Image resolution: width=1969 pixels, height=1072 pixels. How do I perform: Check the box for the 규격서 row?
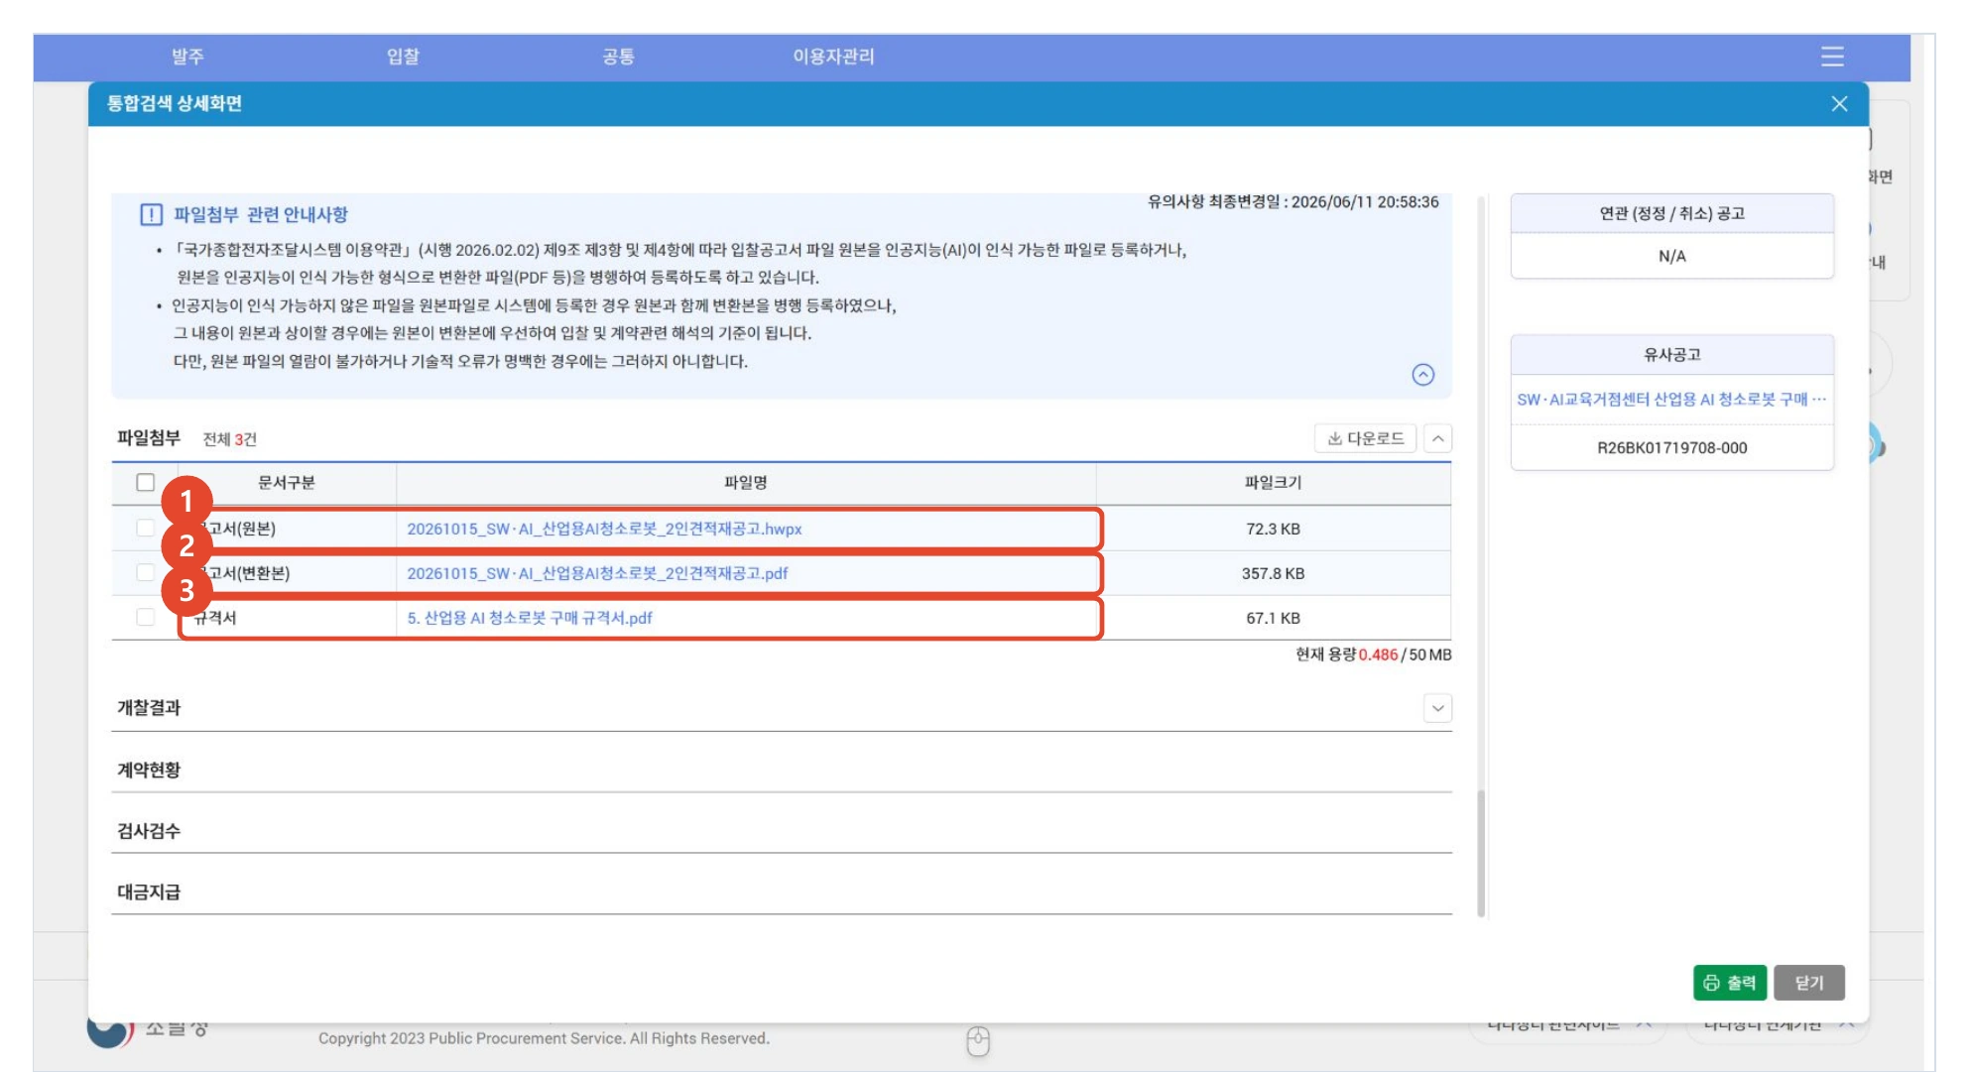[x=146, y=618]
